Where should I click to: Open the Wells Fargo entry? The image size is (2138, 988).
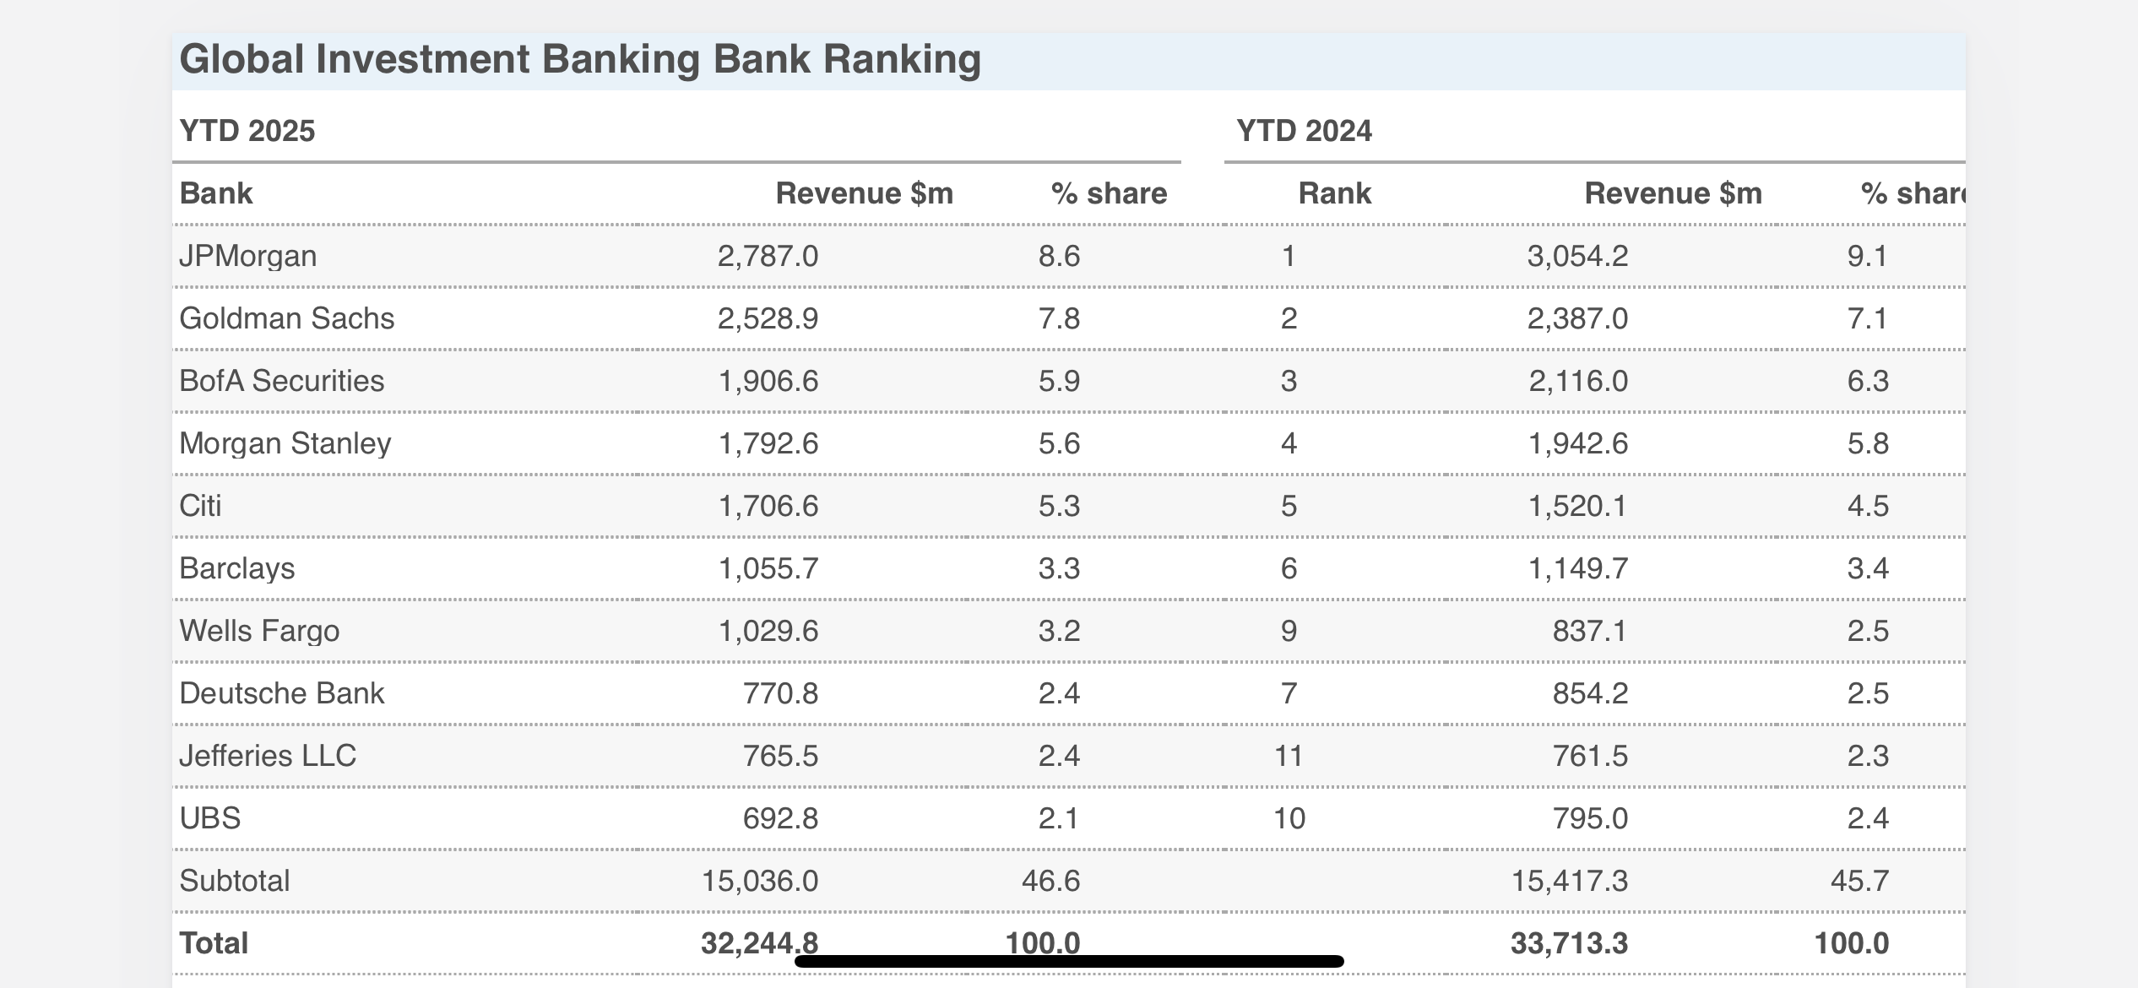point(258,631)
